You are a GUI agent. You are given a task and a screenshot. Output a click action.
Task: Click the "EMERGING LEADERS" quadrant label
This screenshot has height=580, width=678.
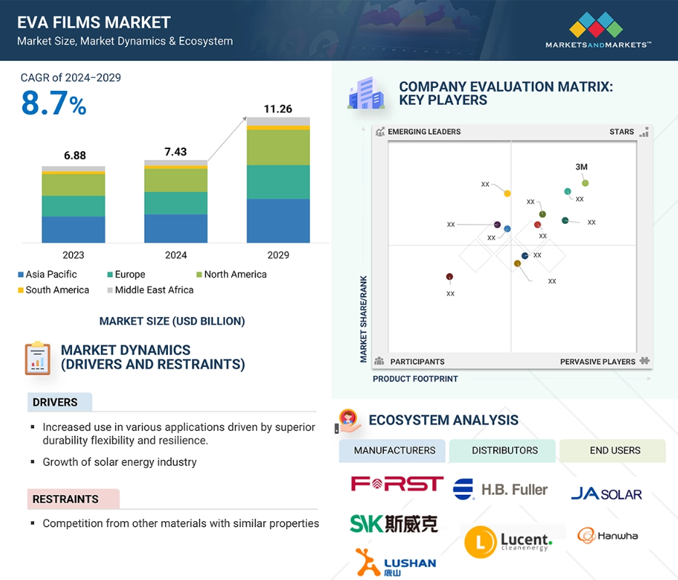(424, 132)
